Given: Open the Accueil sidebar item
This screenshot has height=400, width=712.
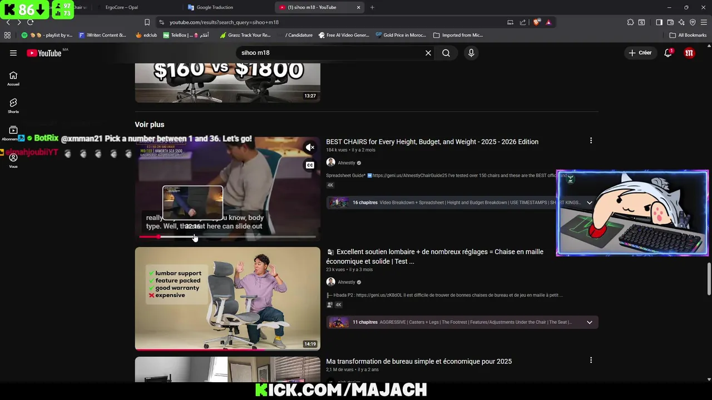Looking at the screenshot, I should [x=13, y=78].
